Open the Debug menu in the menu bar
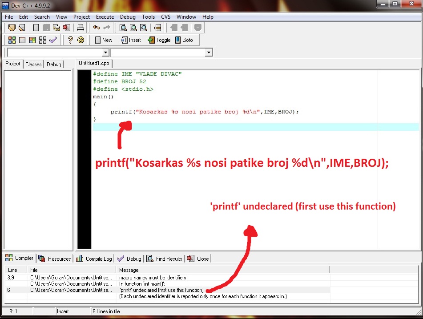This screenshot has width=423, height=319. [x=128, y=17]
